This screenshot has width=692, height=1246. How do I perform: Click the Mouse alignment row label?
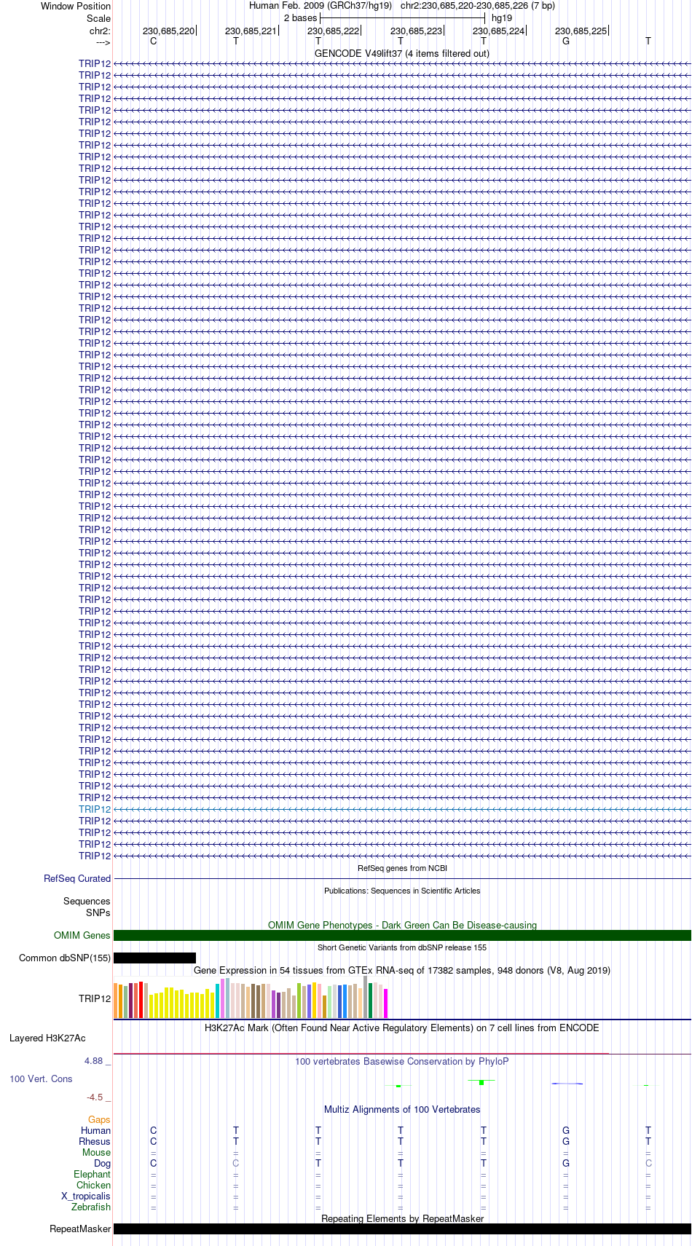[97, 1153]
